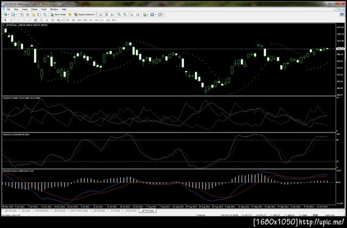Image resolution: width=347 pixels, height=228 pixels.
Task: Open the File menu
Action: [x=9, y=9]
